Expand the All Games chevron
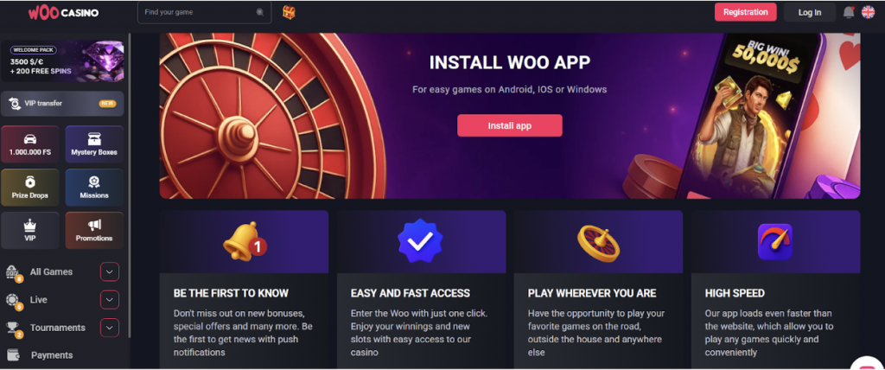Screen dimensions: 885x370 coord(110,271)
